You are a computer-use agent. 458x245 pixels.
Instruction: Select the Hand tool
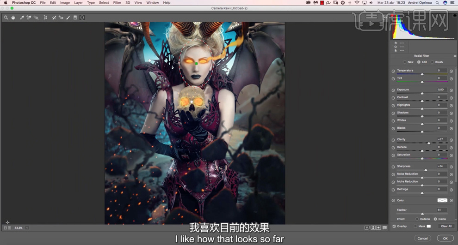[13, 18]
